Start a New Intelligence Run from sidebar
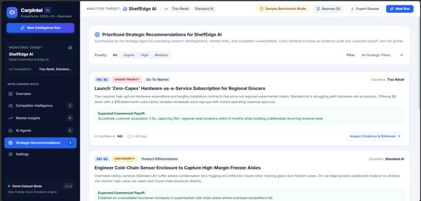Screen dimensions: 421x201 click(40, 28)
